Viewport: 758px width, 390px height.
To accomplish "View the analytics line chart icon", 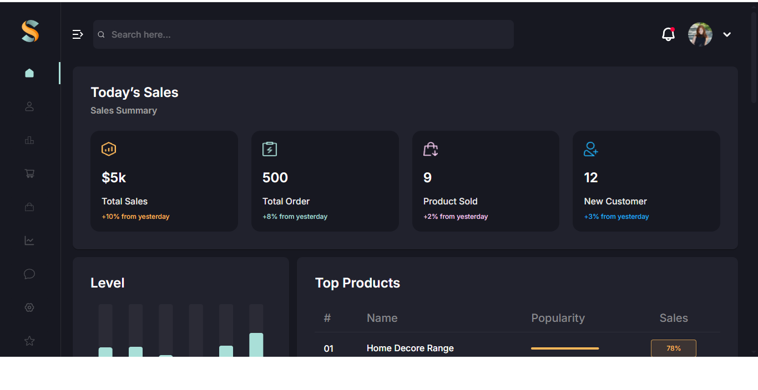I will point(29,240).
